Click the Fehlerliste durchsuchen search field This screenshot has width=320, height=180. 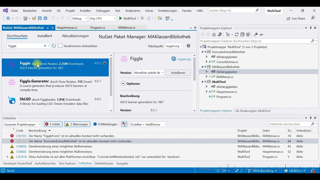point(293,124)
